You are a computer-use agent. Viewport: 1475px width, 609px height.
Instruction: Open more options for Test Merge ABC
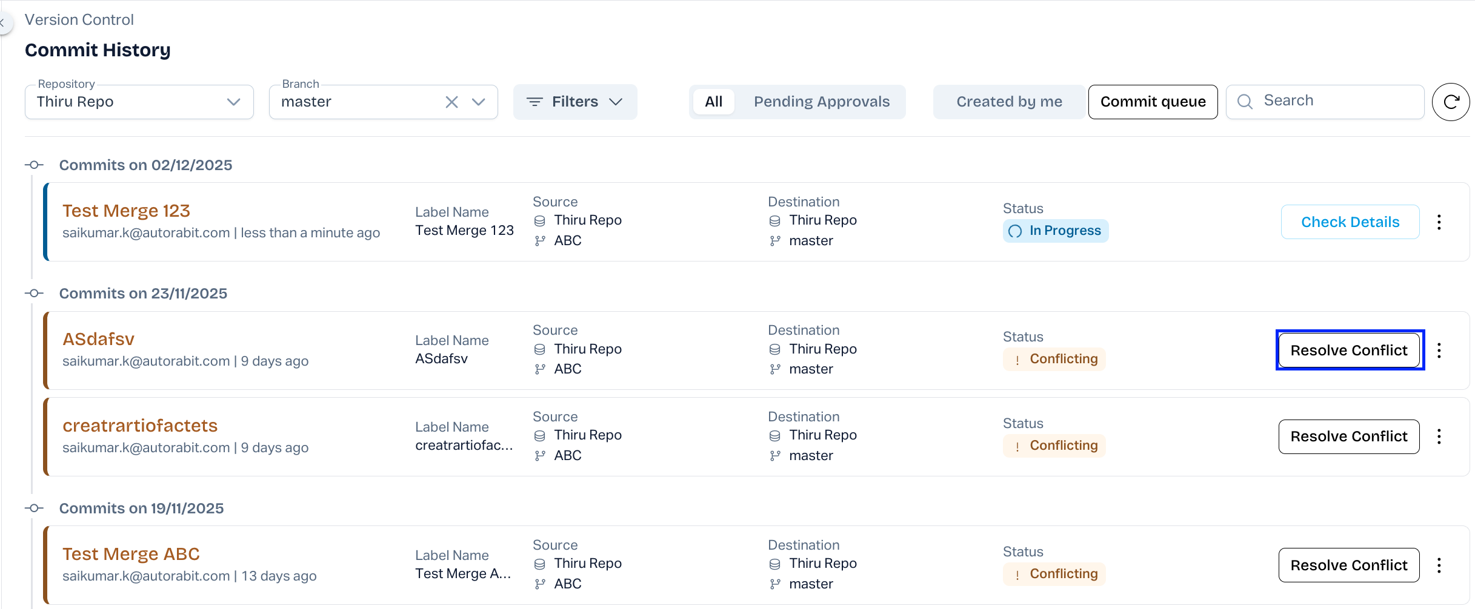coord(1439,565)
